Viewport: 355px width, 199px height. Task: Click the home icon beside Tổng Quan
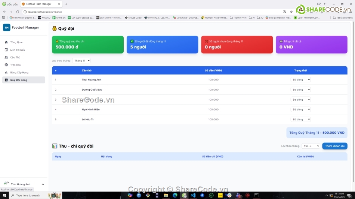(x=6, y=42)
